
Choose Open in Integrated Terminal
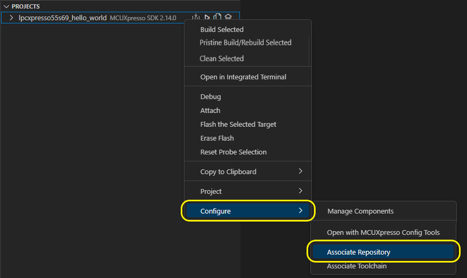248,77
